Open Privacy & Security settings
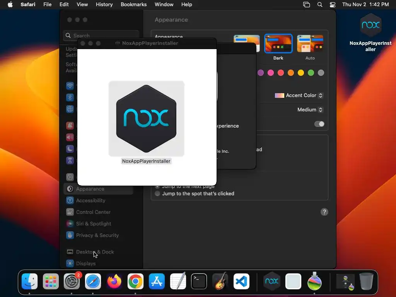This screenshot has width=396, height=297. [x=99, y=236]
